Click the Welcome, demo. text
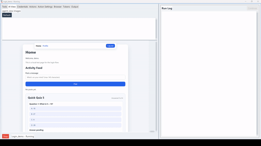Viewport: 261px width, 146px height. pos(32,58)
